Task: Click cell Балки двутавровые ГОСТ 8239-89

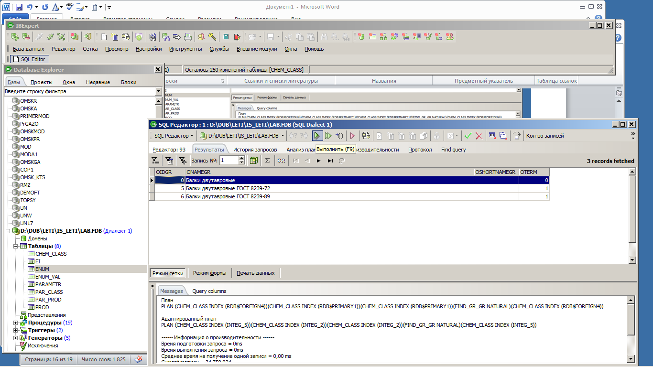Action: coord(329,196)
